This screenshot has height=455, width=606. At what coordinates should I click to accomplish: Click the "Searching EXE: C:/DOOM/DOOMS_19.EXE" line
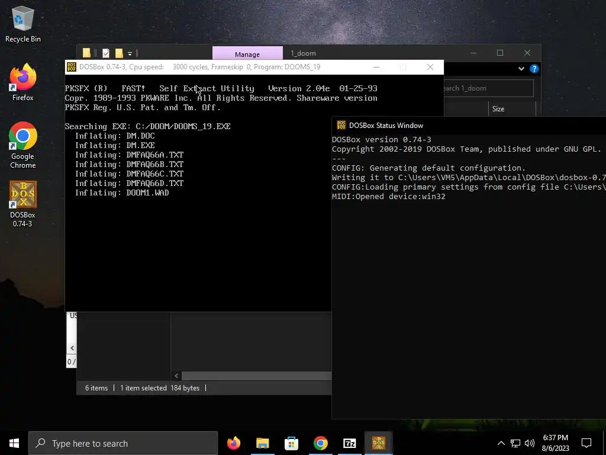click(x=147, y=127)
